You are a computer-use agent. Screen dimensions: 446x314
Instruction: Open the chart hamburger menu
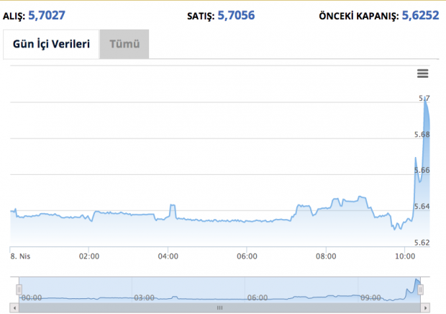[x=422, y=73]
